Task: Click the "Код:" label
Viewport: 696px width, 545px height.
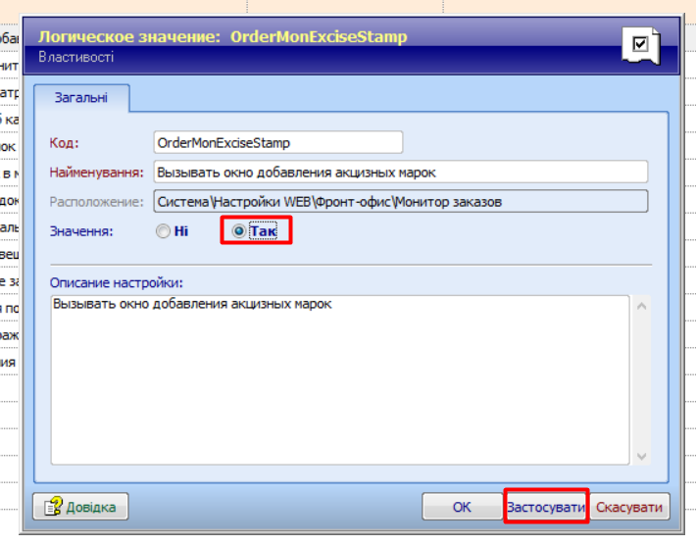Action: pyautogui.click(x=64, y=142)
